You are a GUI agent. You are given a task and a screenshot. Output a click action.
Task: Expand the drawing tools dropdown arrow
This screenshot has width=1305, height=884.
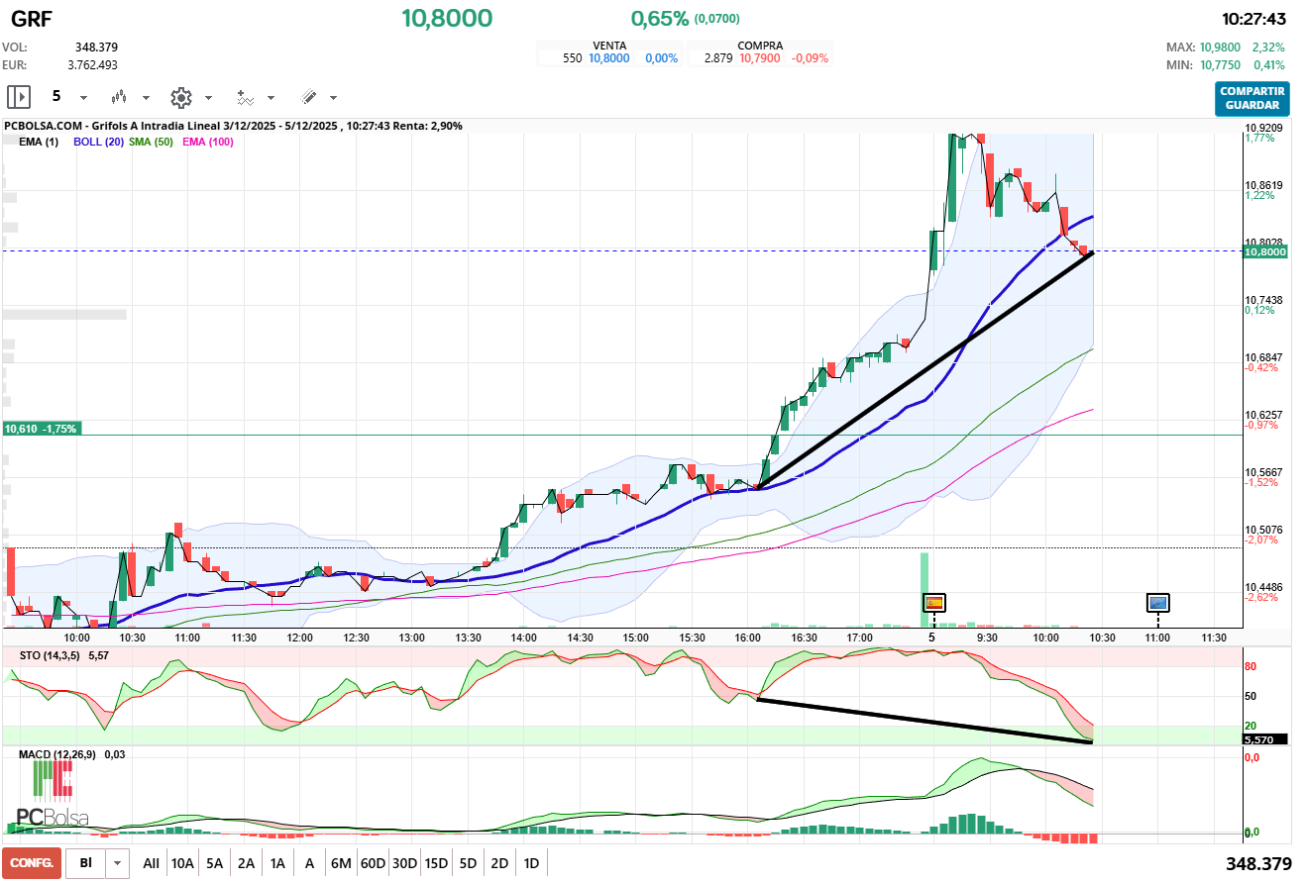coord(333,98)
